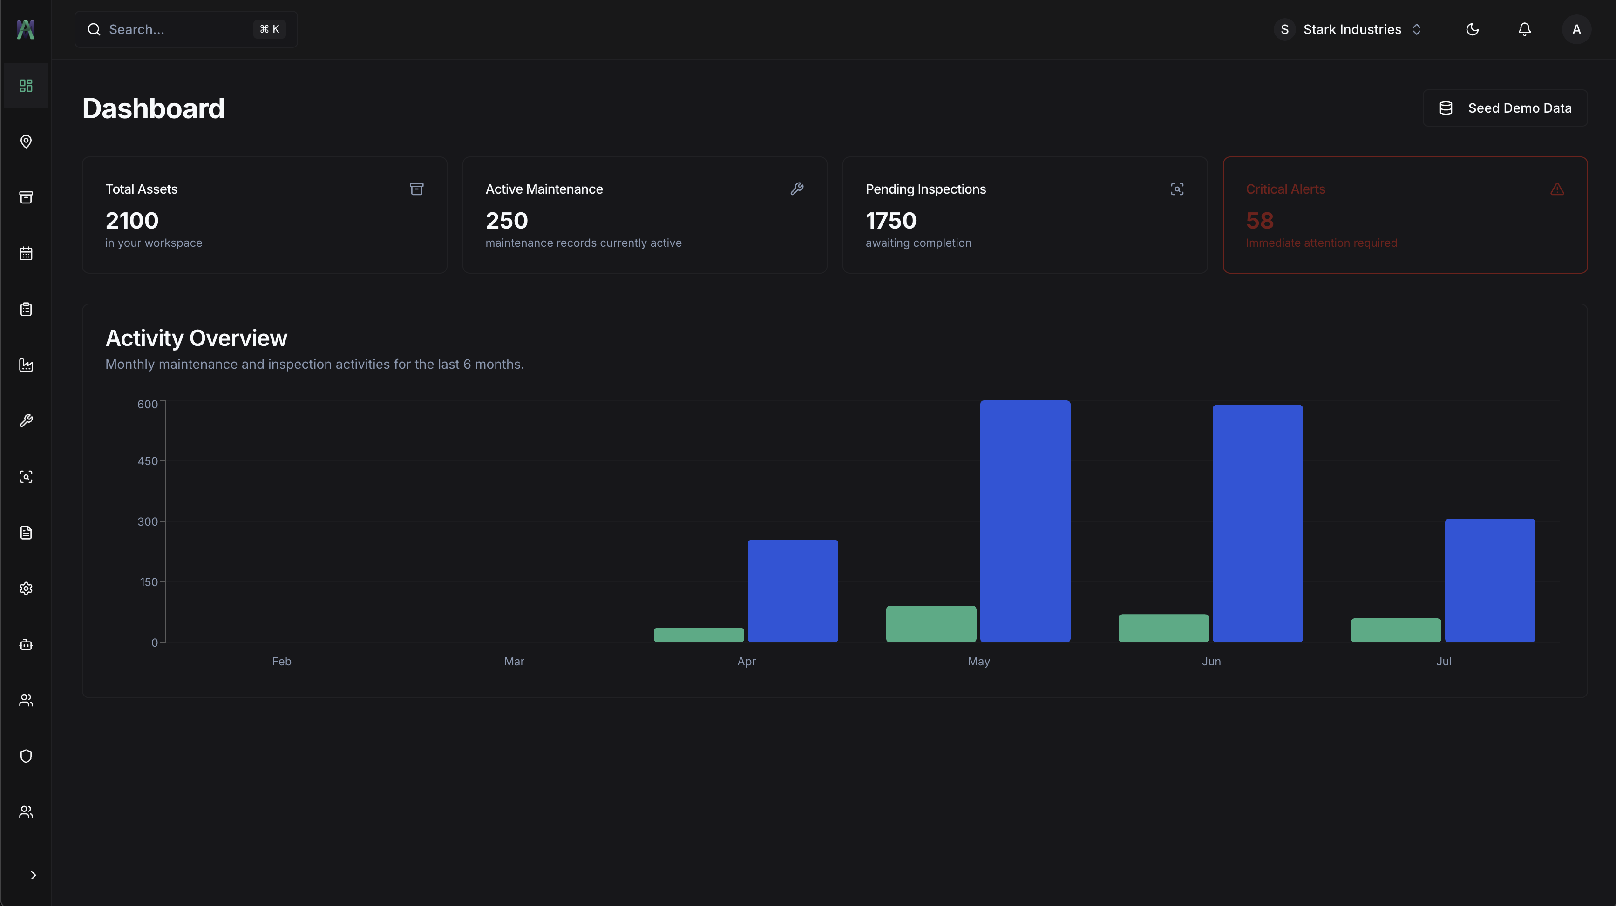Open the scan inspections sidebar icon

click(26, 477)
